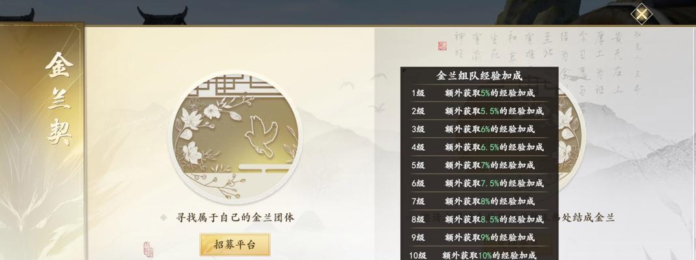
Task: Click the 7级 8% bonus row
Action: click(479, 201)
